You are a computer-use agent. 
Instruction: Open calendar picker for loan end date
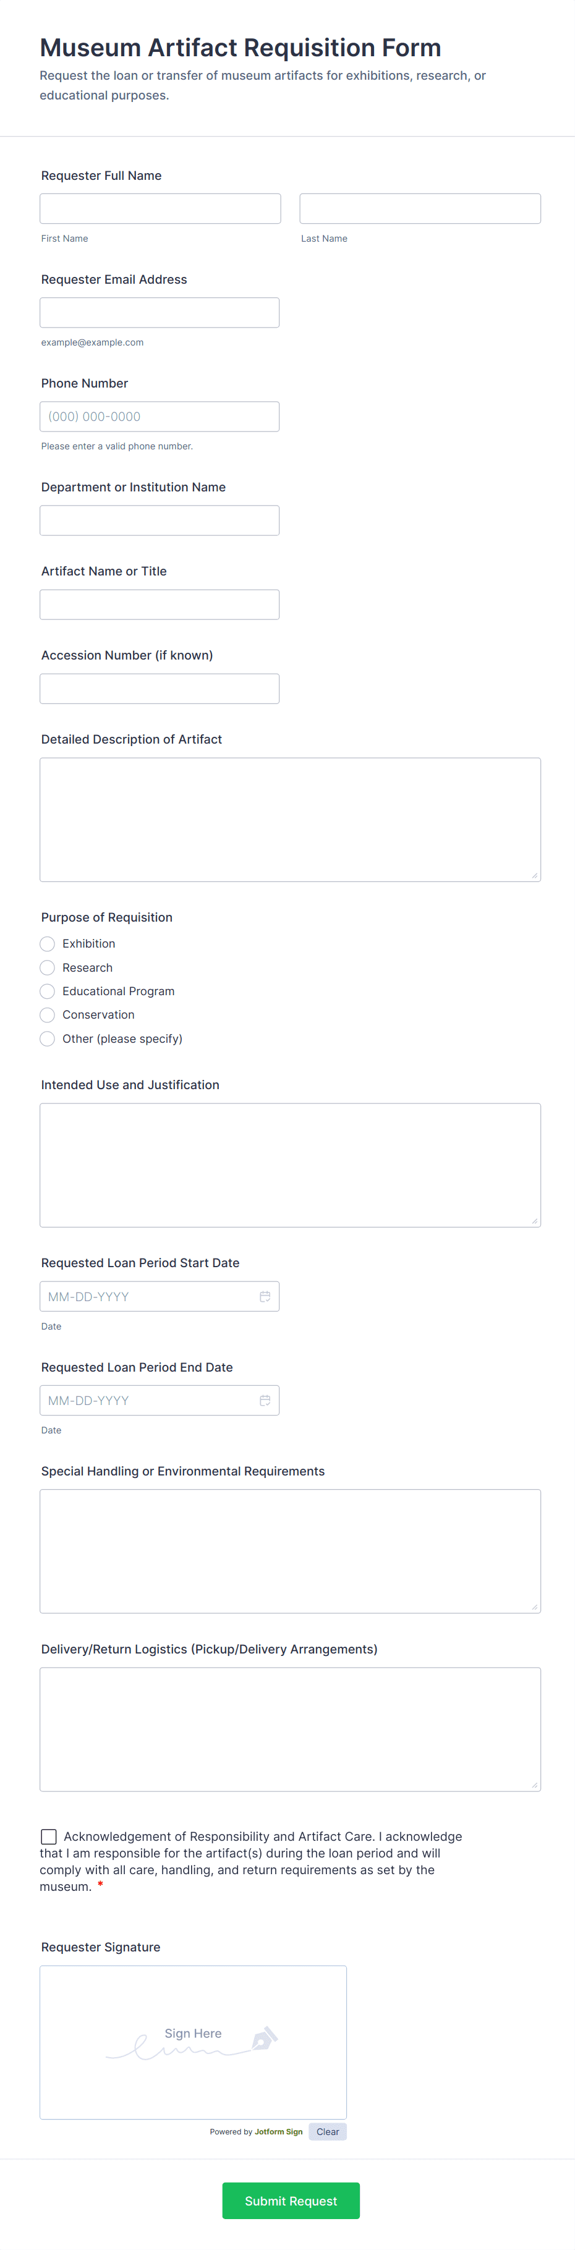[265, 1400]
